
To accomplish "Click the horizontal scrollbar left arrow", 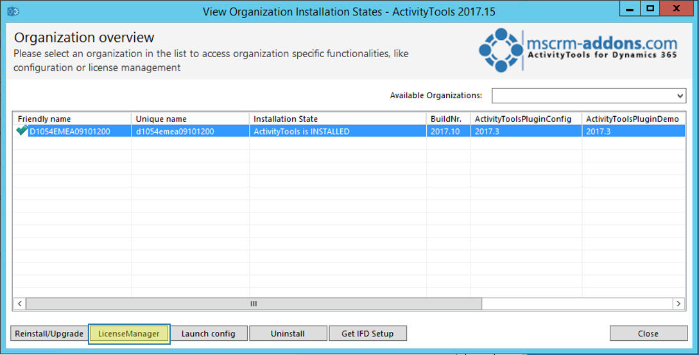I will pyautogui.click(x=19, y=304).
